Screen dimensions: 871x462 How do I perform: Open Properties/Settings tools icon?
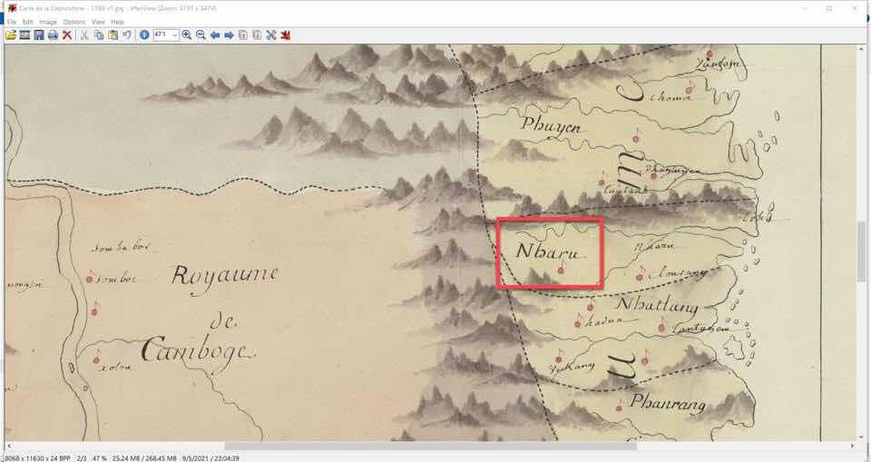(271, 35)
